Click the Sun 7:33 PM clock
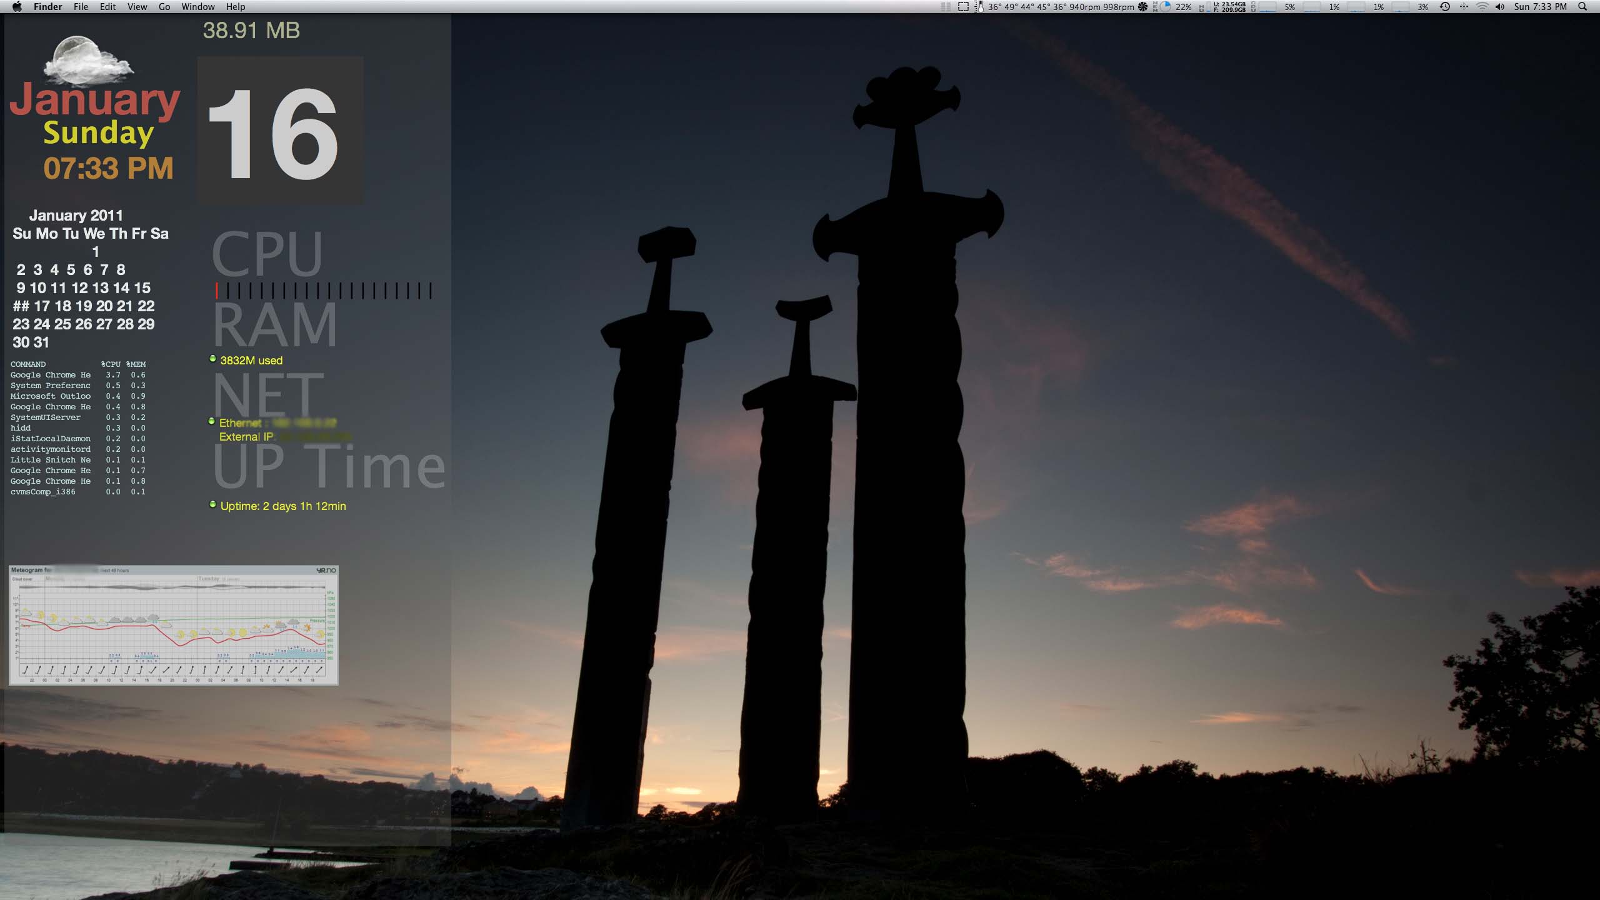Screen dimensions: 1600x900 pos(1540,7)
